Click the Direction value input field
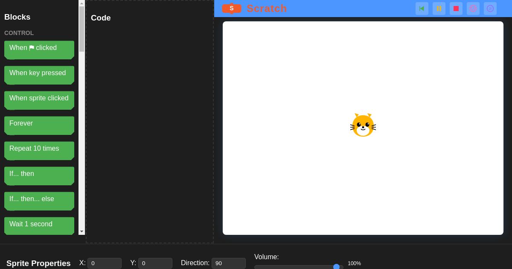 pos(229,263)
